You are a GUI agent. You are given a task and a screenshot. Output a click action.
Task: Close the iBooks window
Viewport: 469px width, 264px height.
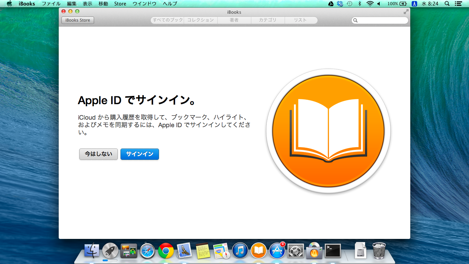pos(64,11)
